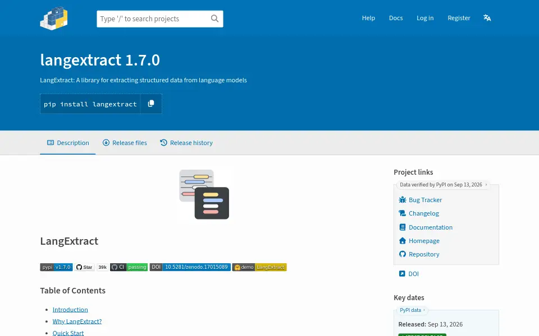Switch to the Release files tab
The width and height of the screenshot is (539, 336).
(x=125, y=143)
